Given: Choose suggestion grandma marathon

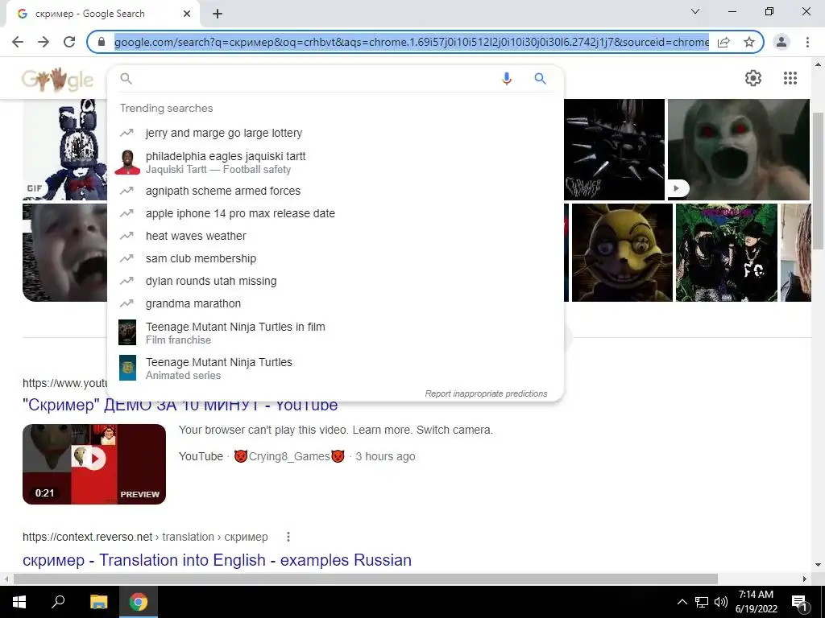Looking at the screenshot, I should pyautogui.click(x=335, y=303).
